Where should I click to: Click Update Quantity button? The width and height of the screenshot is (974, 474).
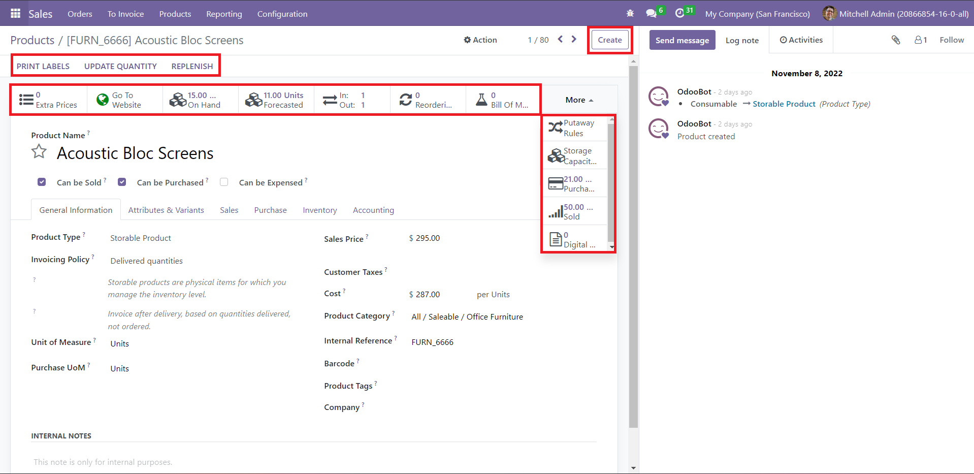120,66
